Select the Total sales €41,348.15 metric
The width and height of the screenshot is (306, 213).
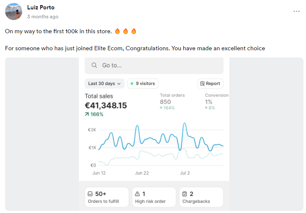coord(106,105)
